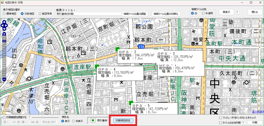Click the green marker for OPS-5

coord(131,103)
